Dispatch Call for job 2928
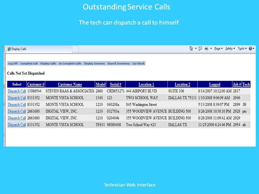This screenshot has width=259, height=194. (17, 111)
